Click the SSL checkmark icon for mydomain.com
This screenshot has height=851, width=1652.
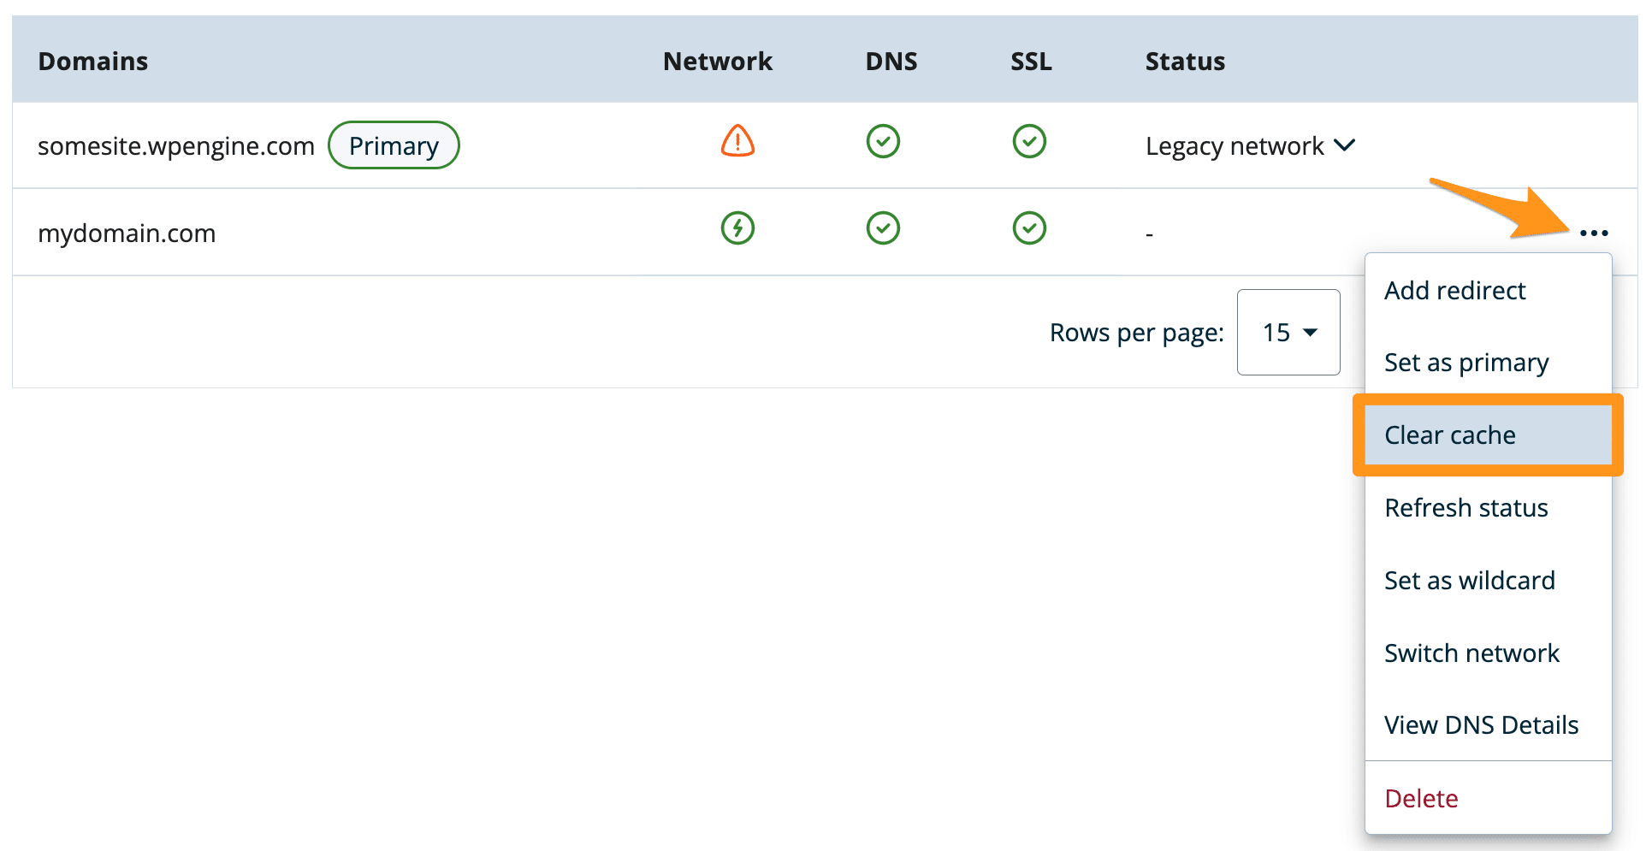(x=1029, y=228)
